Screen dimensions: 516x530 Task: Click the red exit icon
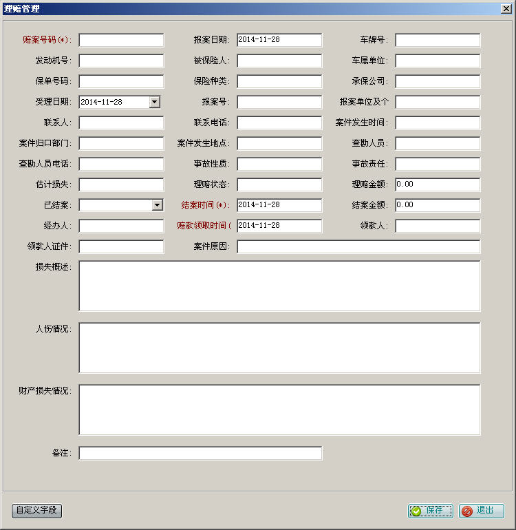click(467, 511)
